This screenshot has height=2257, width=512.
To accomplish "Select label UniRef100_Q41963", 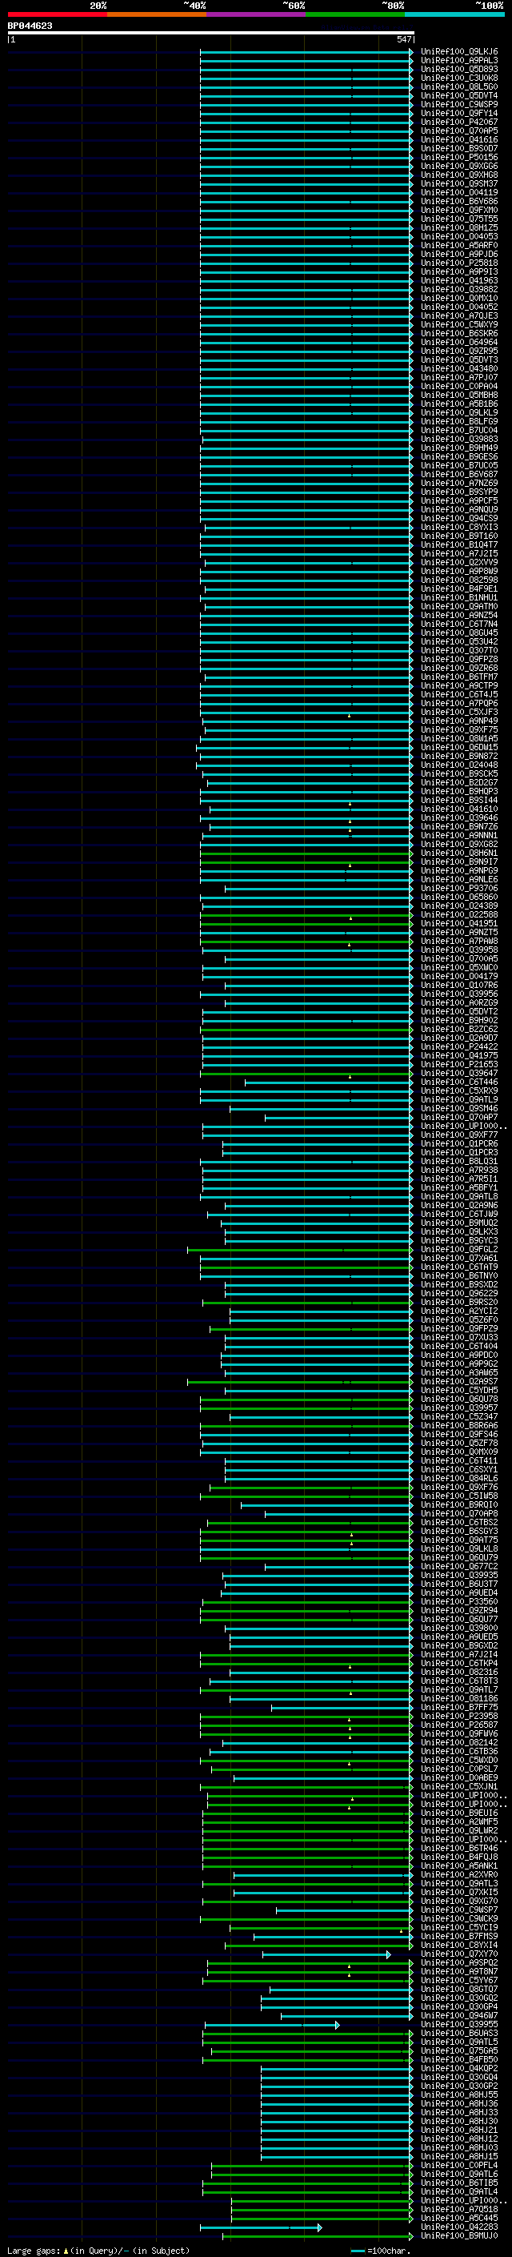I will coord(458,280).
